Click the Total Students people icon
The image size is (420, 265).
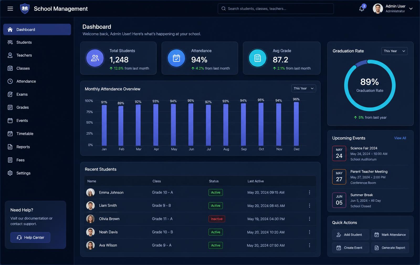pos(95,58)
